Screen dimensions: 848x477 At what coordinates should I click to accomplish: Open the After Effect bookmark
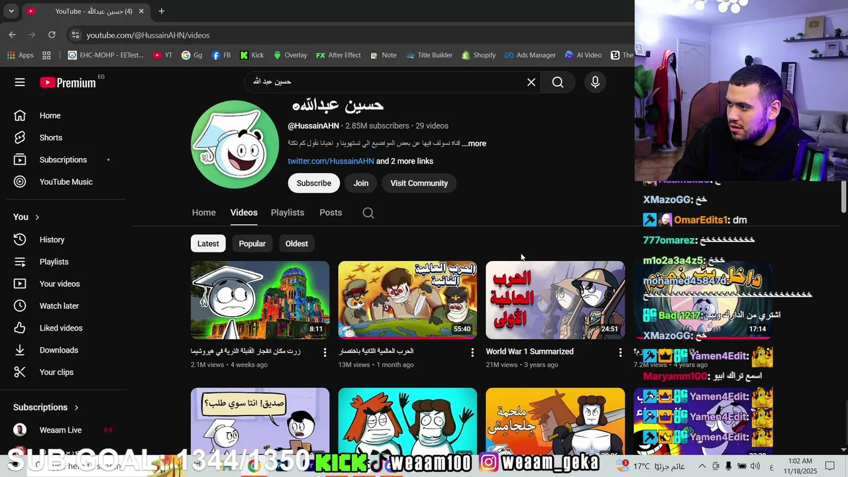[x=339, y=56]
